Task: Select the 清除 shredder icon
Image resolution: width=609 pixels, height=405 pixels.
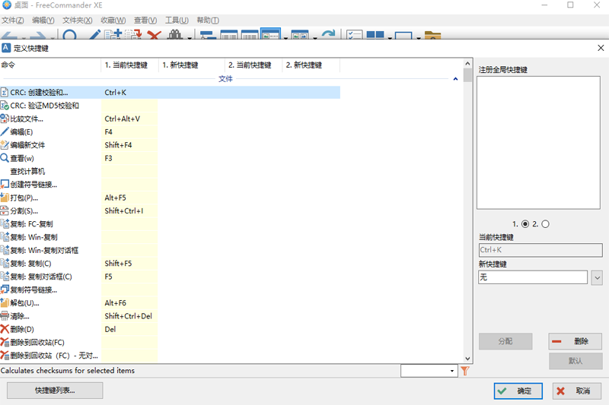Action: coord(5,316)
